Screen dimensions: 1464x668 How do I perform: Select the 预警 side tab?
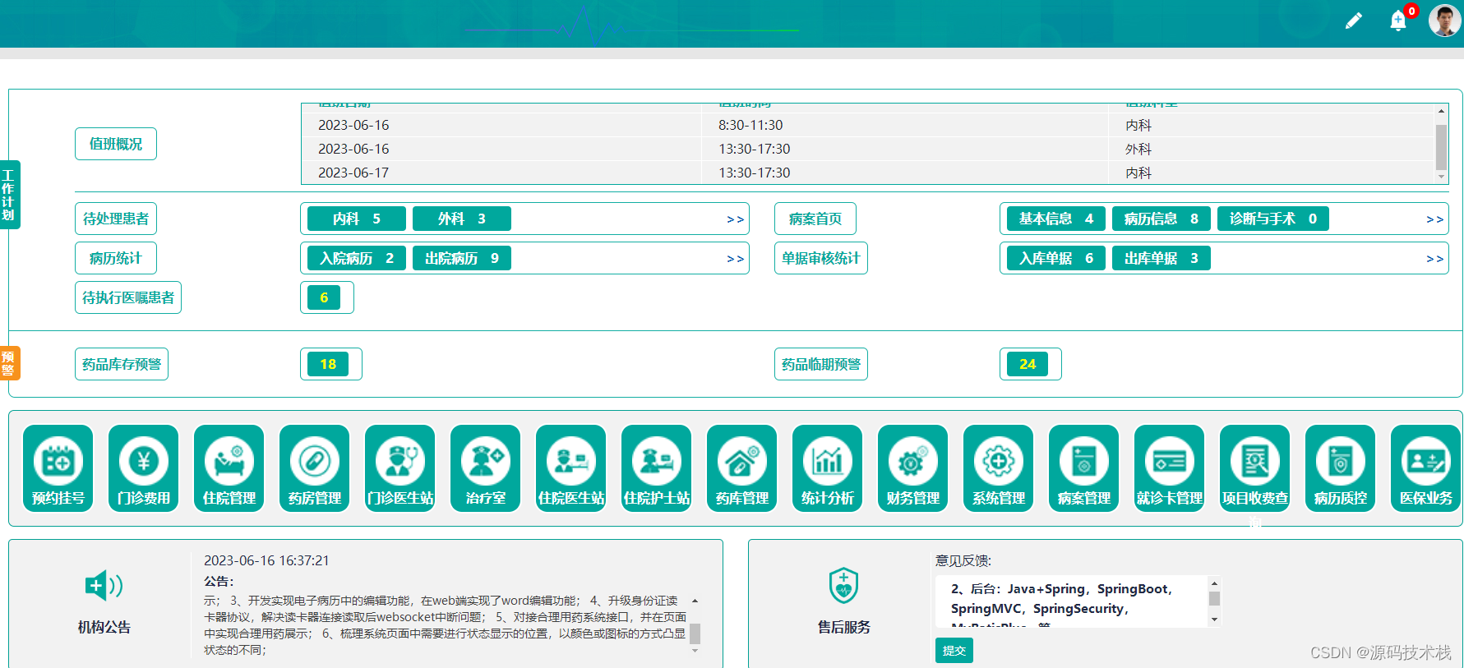tap(9, 363)
